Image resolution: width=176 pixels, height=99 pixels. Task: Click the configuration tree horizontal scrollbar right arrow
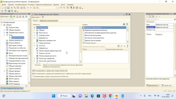click(26, 86)
